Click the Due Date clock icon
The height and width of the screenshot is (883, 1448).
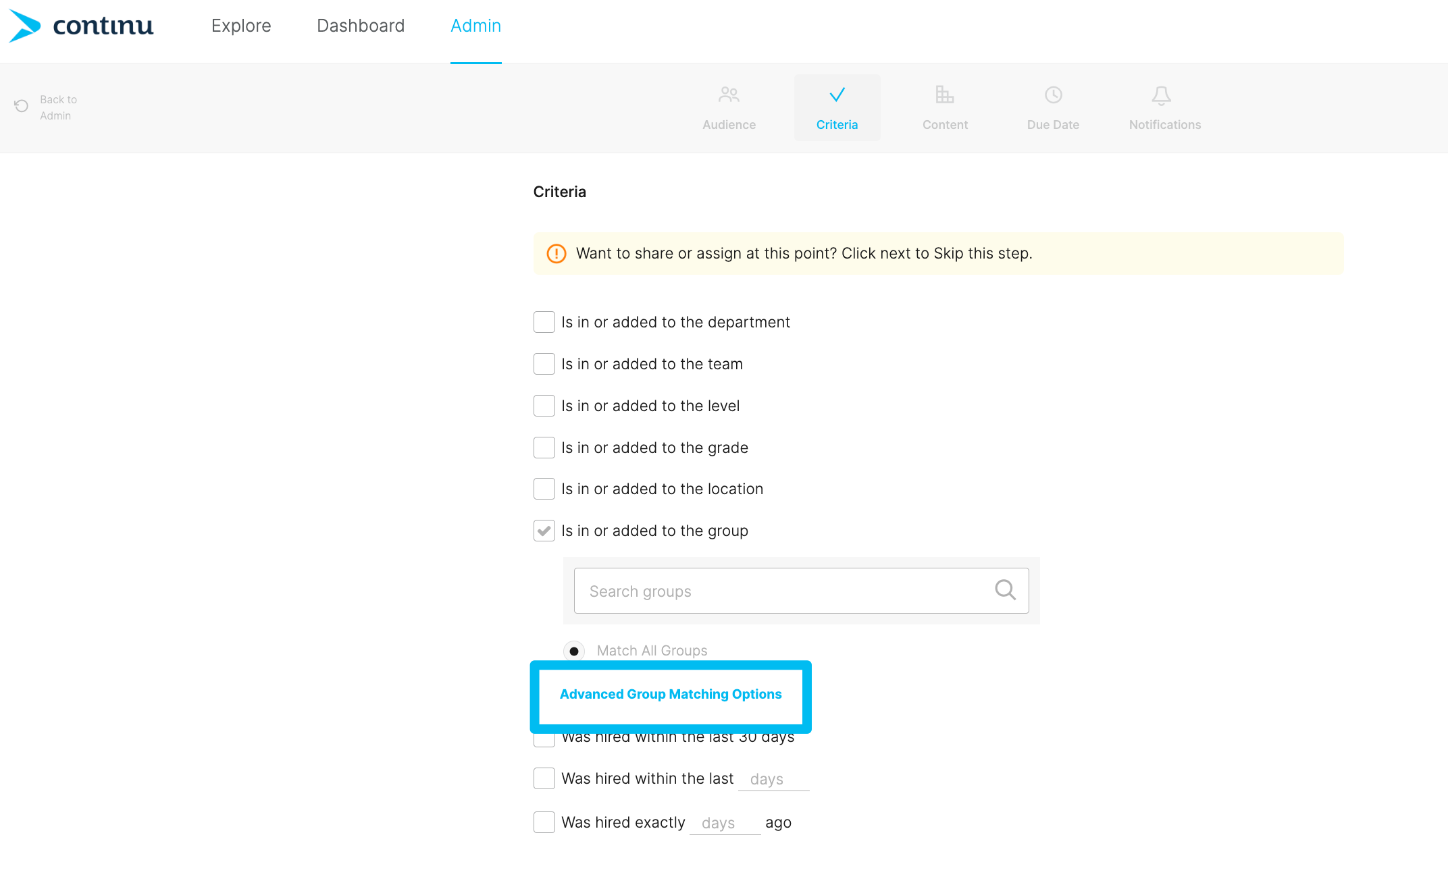1053,95
